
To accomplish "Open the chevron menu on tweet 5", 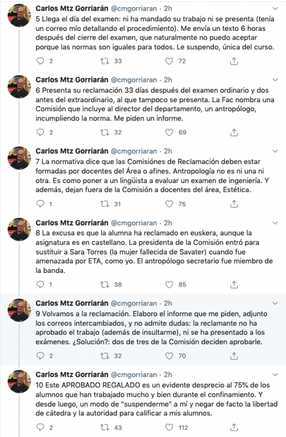I will pyautogui.click(x=275, y=9).
